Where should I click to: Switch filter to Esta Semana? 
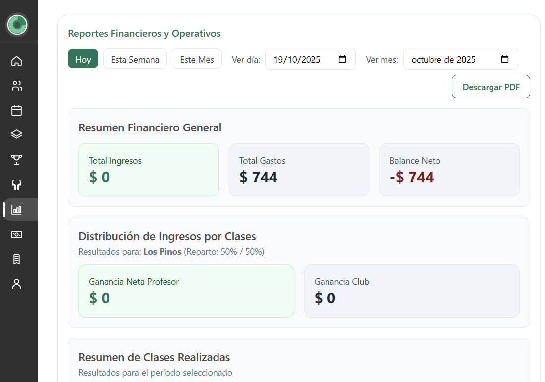135,59
